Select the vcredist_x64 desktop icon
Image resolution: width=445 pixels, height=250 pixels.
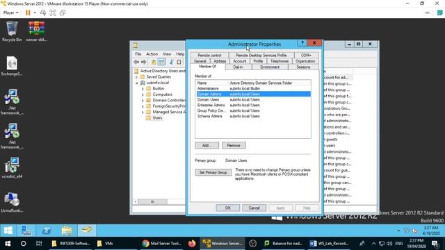(12, 168)
